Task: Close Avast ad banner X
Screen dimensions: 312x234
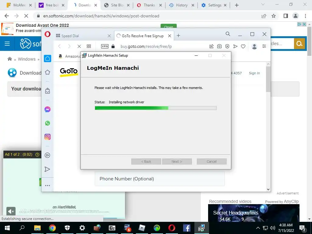Action: click(x=304, y=24)
